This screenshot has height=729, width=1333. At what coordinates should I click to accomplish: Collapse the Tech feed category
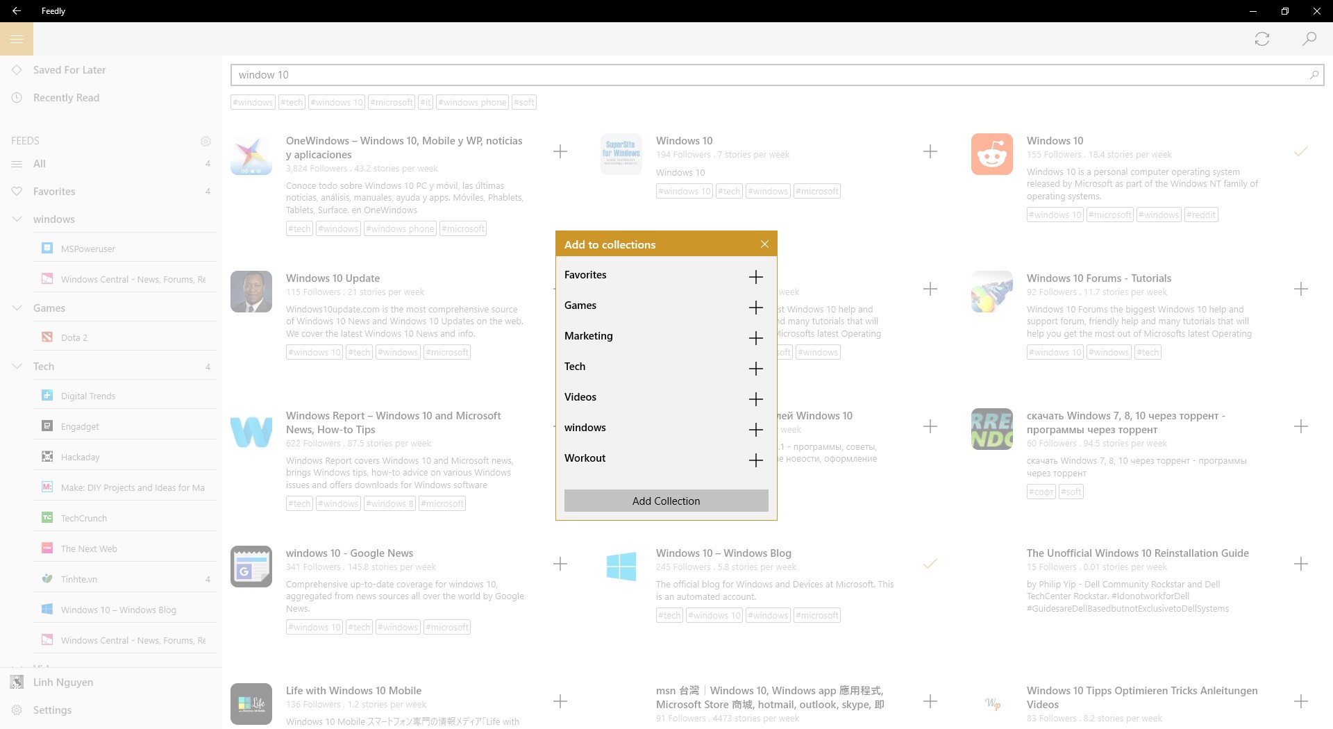point(17,366)
